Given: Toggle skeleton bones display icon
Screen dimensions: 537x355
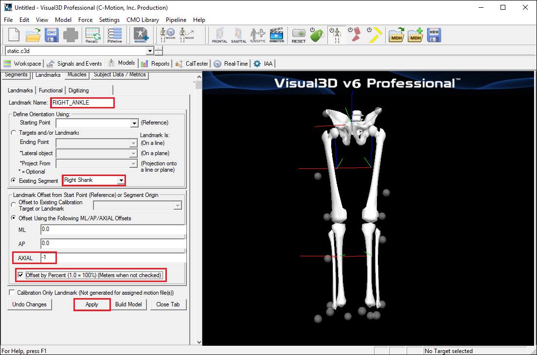Looking at the screenshot, I should (336, 35).
